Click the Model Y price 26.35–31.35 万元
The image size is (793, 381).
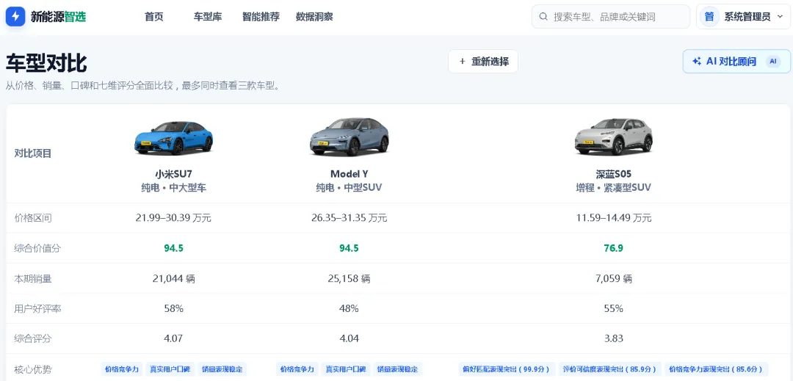pyautogui.click(x=349, y=218)
